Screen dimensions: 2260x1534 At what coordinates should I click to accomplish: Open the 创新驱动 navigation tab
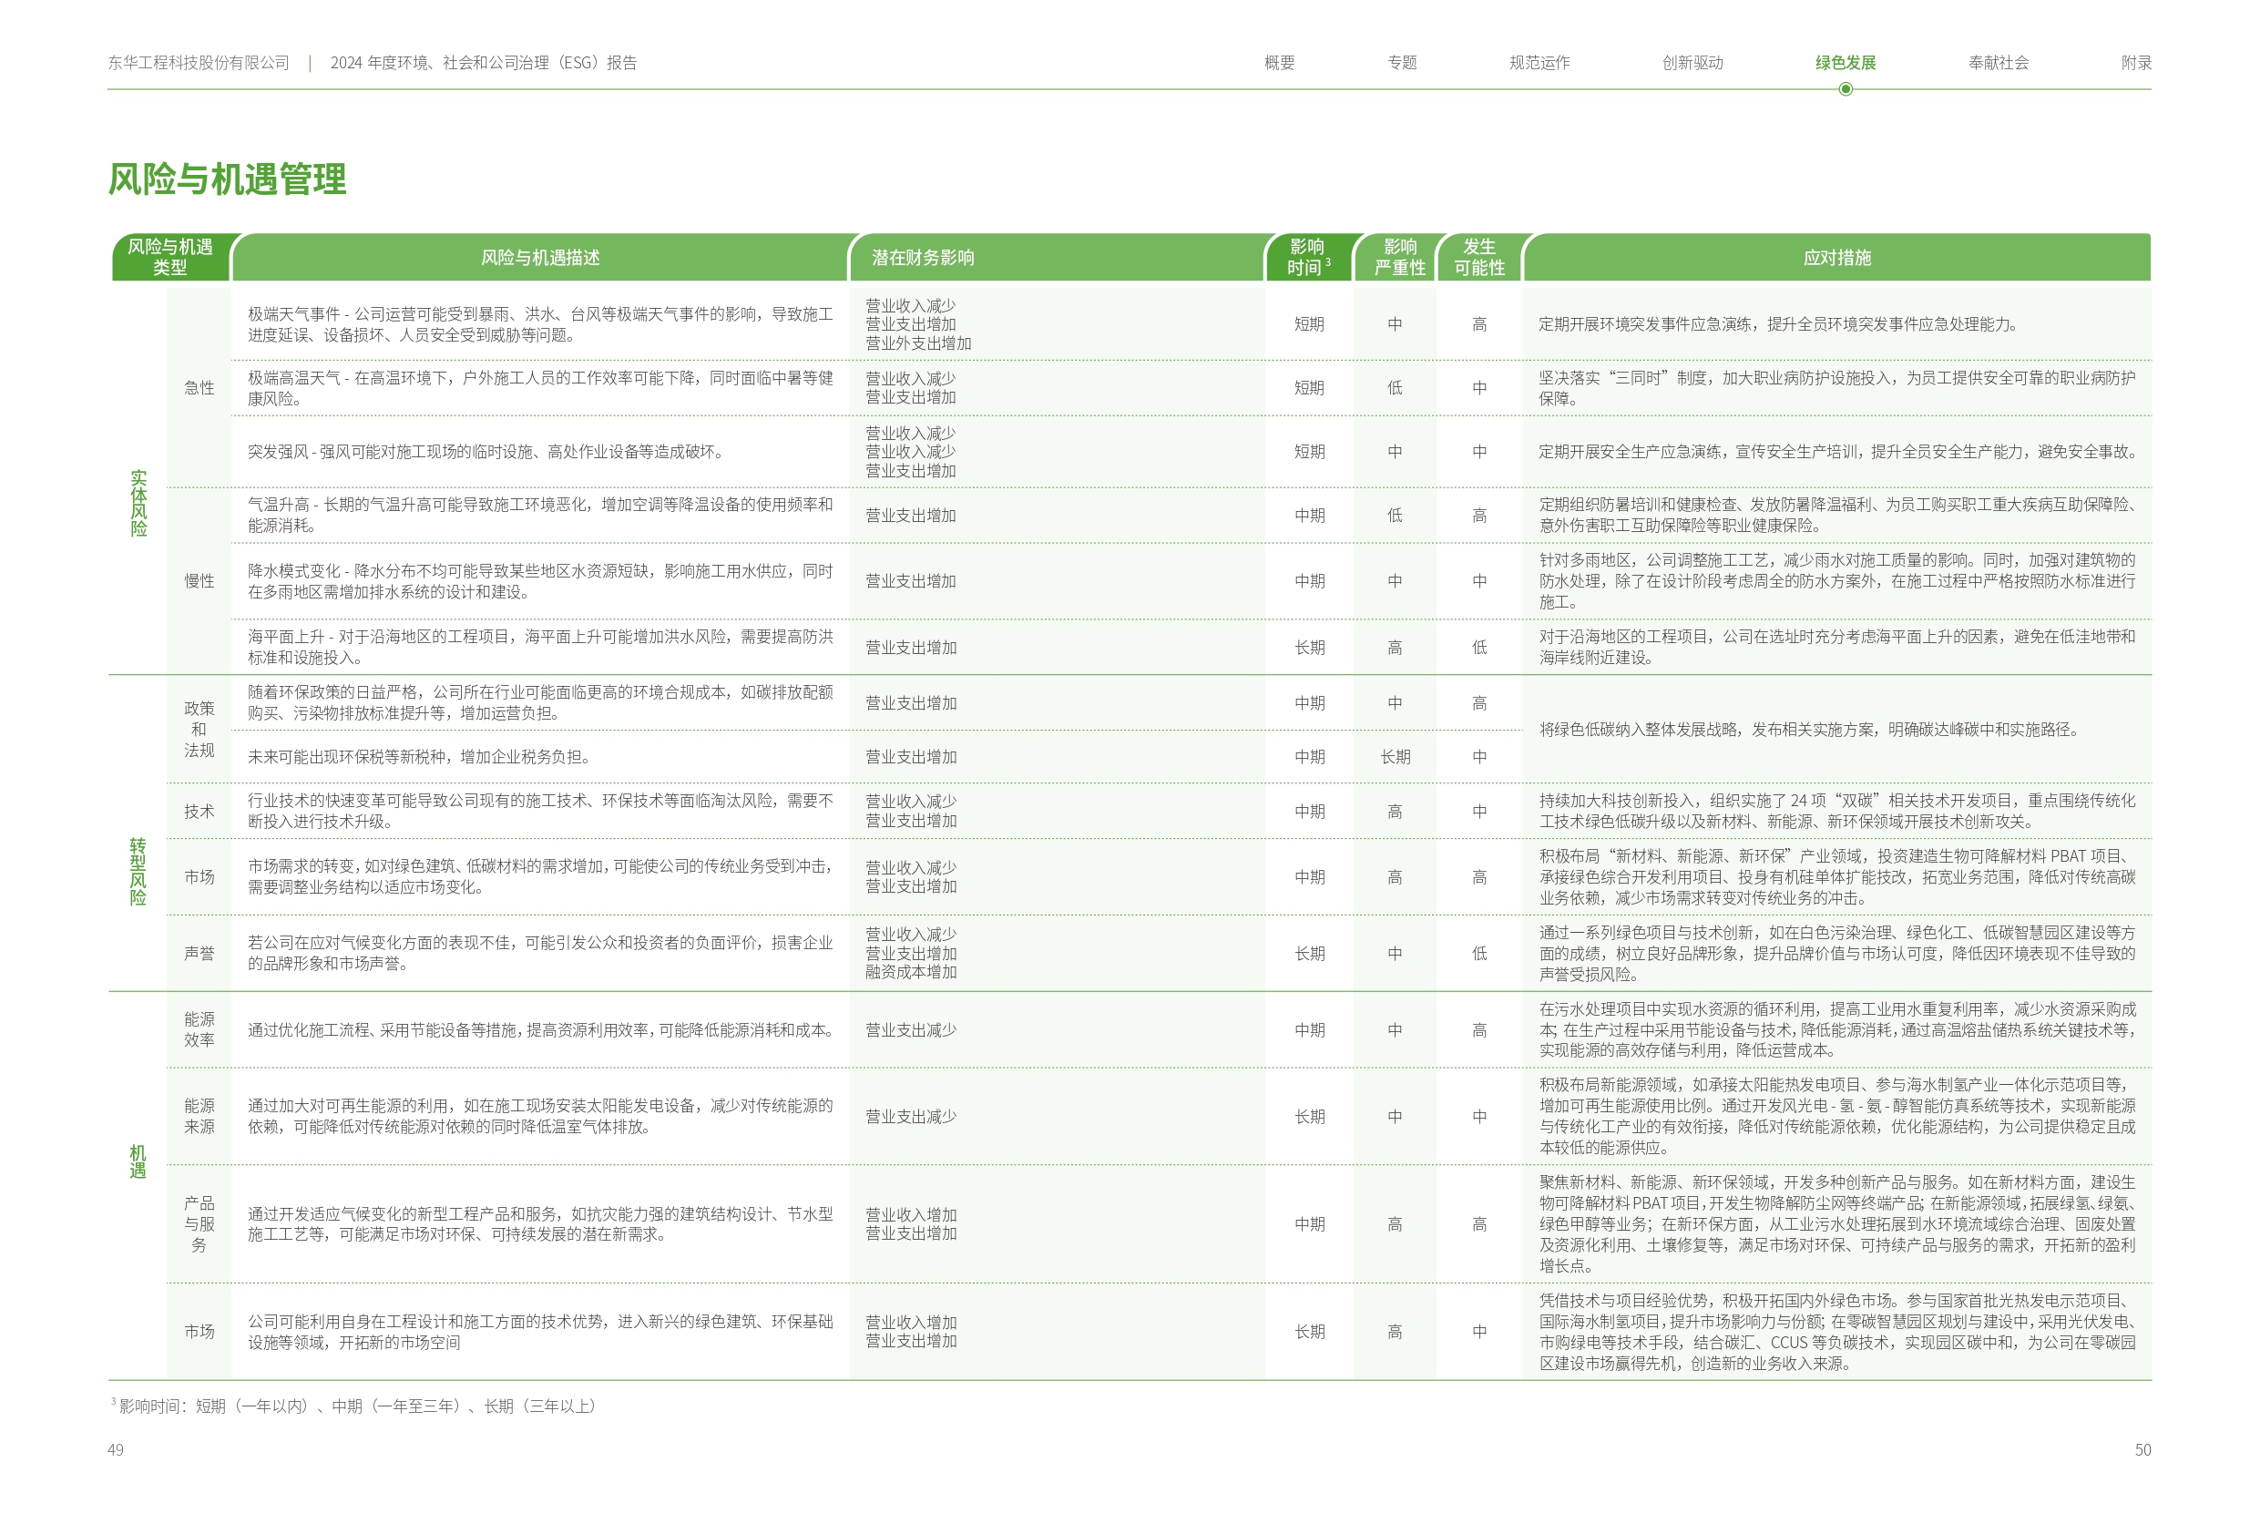(1692, 63)
